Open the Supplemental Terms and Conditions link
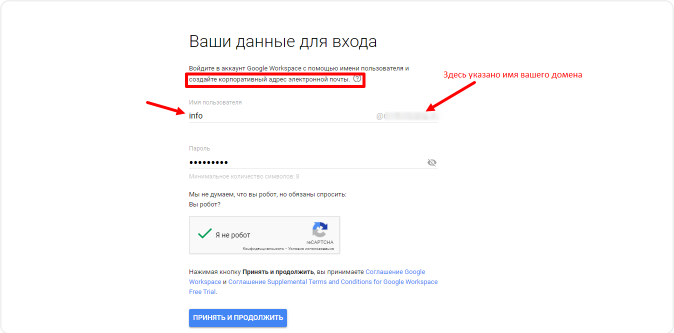 pos(332,282)
